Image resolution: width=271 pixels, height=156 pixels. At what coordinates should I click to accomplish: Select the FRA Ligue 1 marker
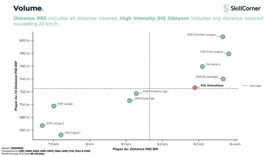tap(61, 135)
